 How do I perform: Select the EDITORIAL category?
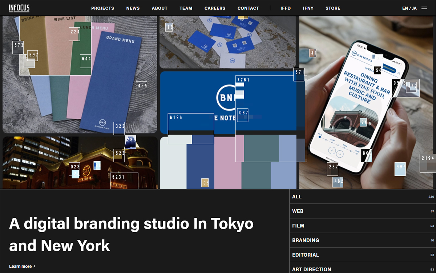click(x=305, y=255)
